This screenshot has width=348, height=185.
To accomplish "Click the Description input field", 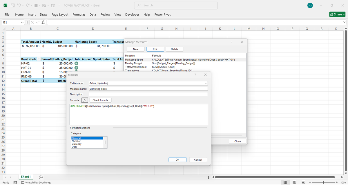I will point(148,94).
